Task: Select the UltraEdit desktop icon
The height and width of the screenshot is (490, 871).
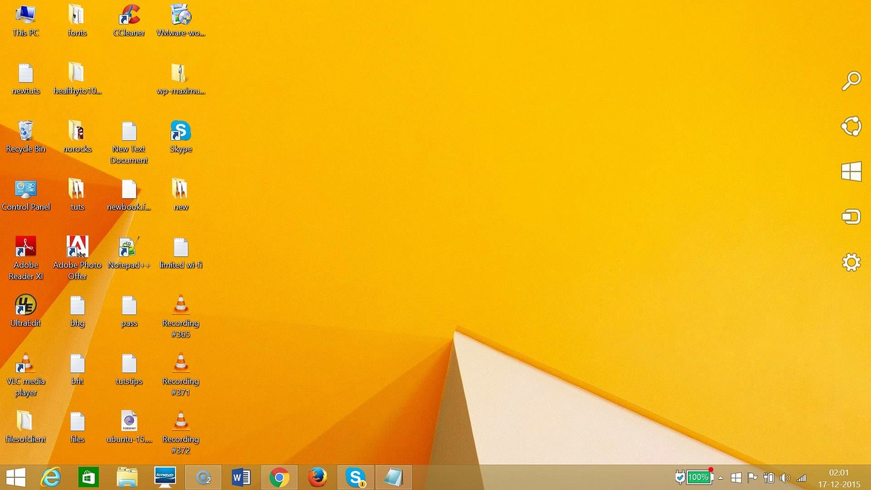Action: (26, 312)
